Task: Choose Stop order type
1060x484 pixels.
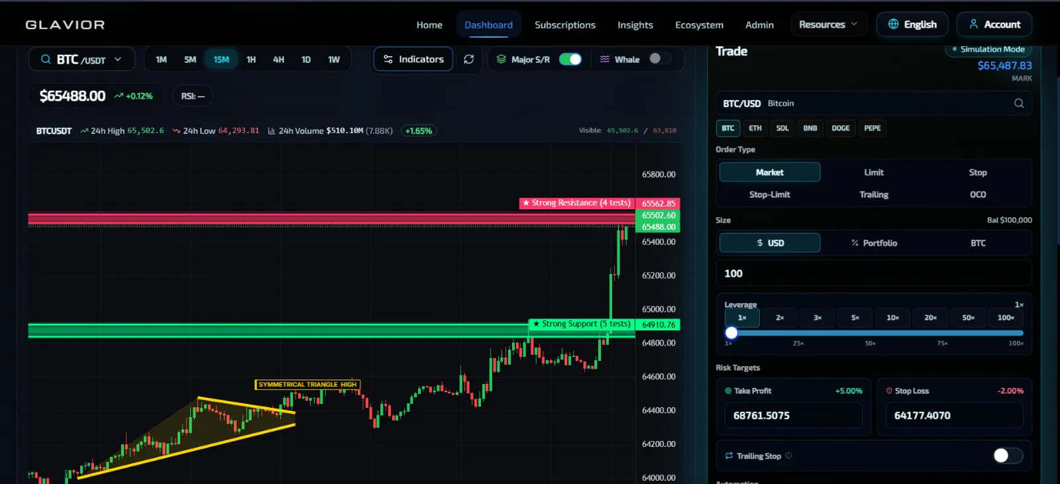Action: click(978, 172)
